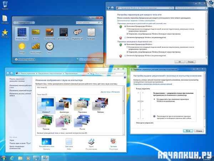Viewport: 214px width, 161px height.
Task: Click refresh icon beside Firewall address bar
Action: coord(173,8)
